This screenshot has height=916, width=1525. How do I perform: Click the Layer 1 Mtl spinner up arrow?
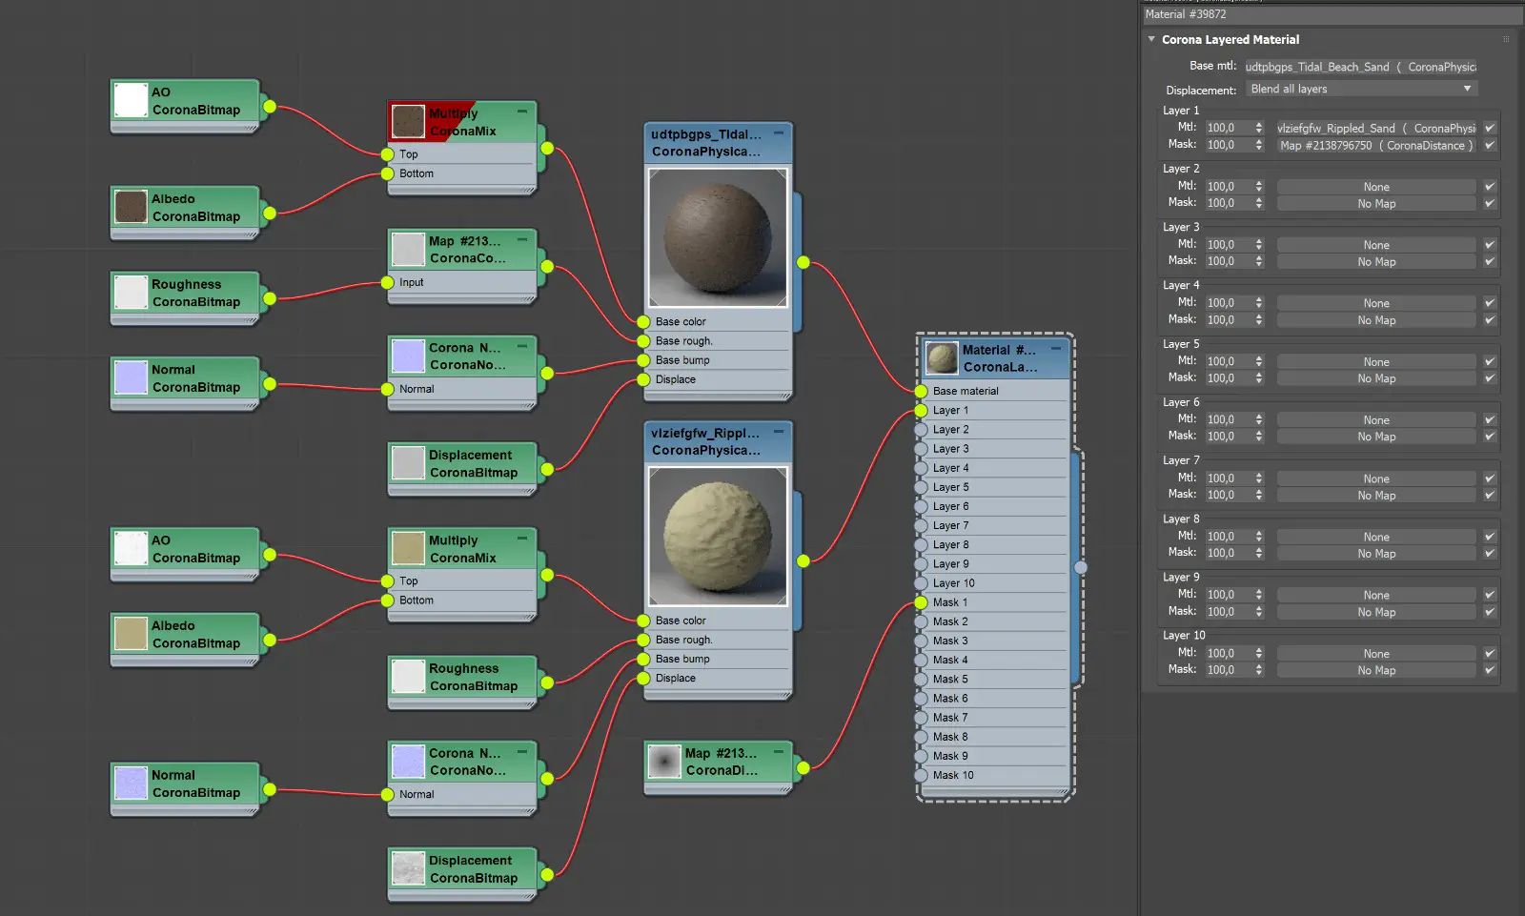[1259, 123]
